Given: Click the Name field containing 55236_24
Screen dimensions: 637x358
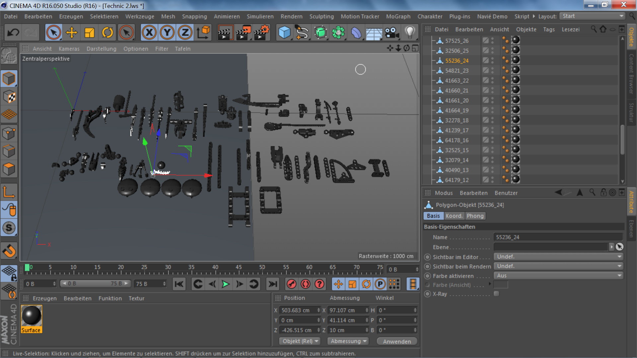Looking at the screenshot, I should (x=558, y=237).
